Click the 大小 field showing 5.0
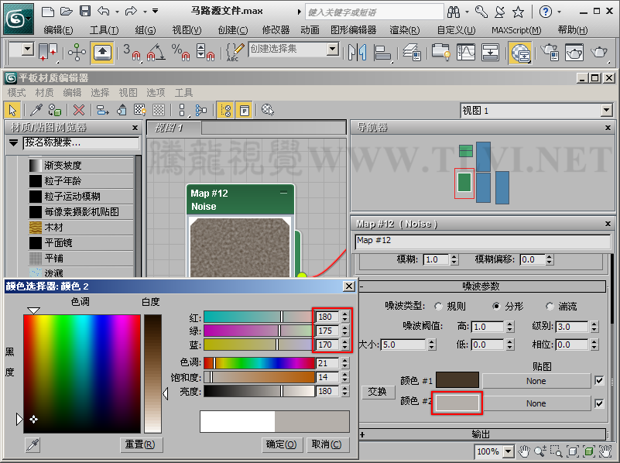 point(403,345)
